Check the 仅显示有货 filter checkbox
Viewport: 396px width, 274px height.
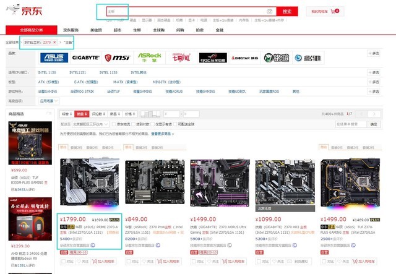(152, 124)
